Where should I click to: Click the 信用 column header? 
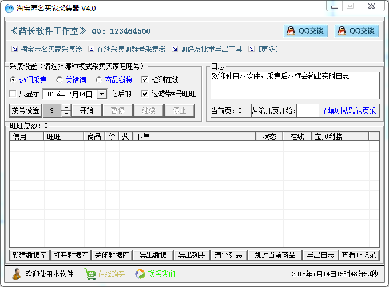[27, 136]
